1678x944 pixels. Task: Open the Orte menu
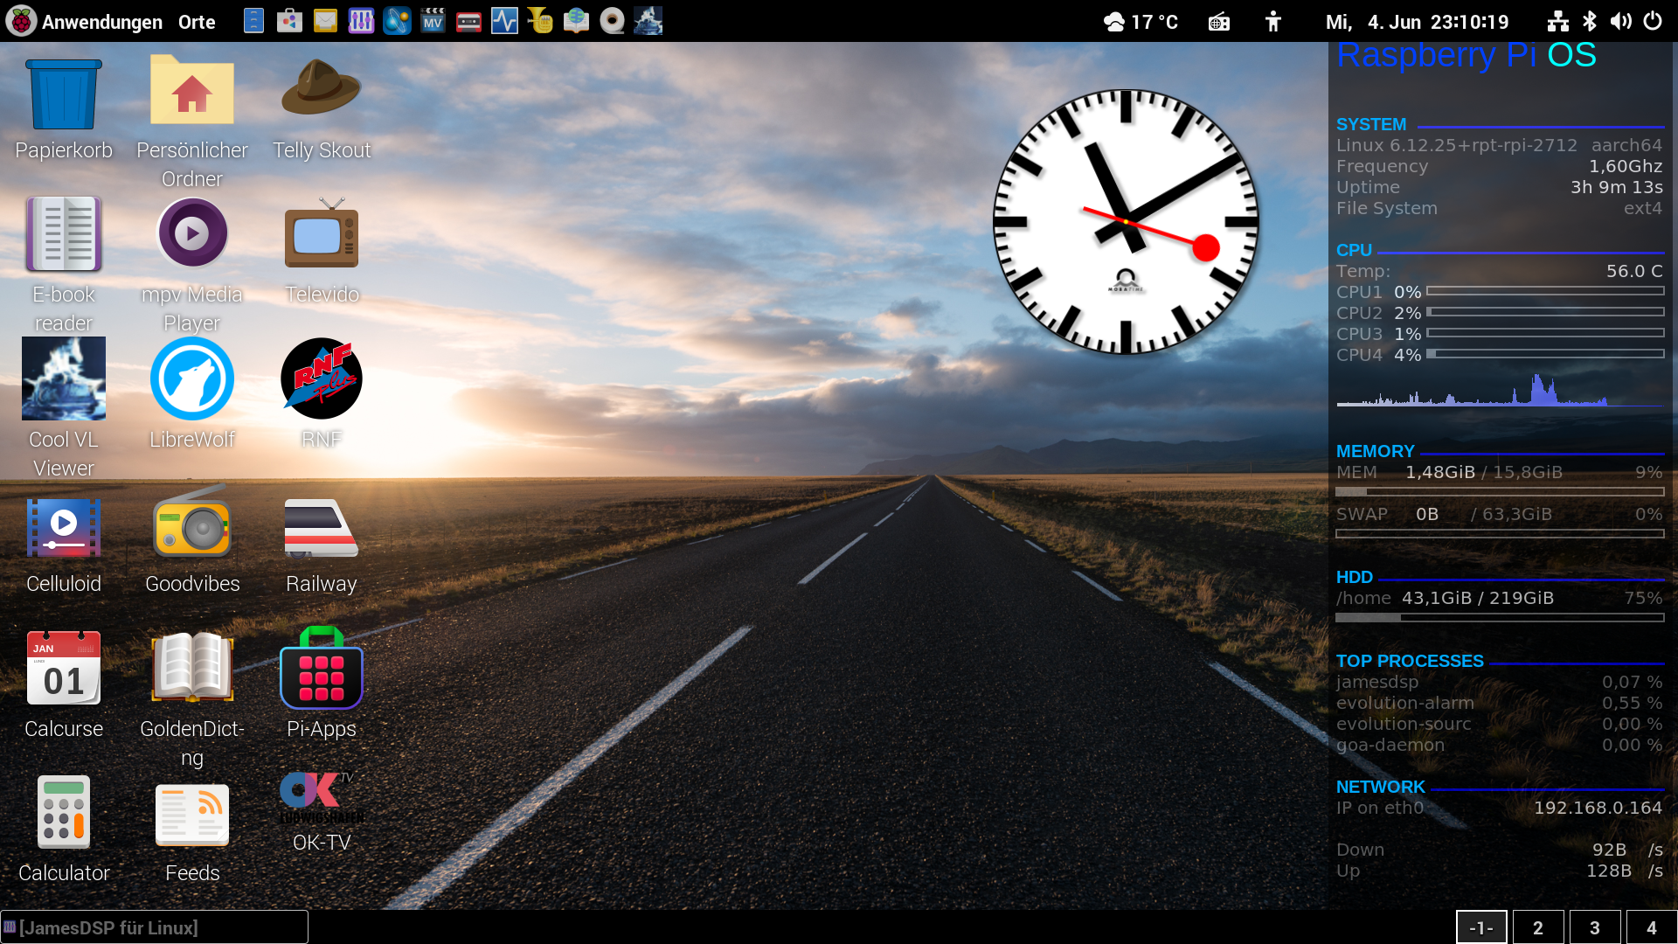197,22
